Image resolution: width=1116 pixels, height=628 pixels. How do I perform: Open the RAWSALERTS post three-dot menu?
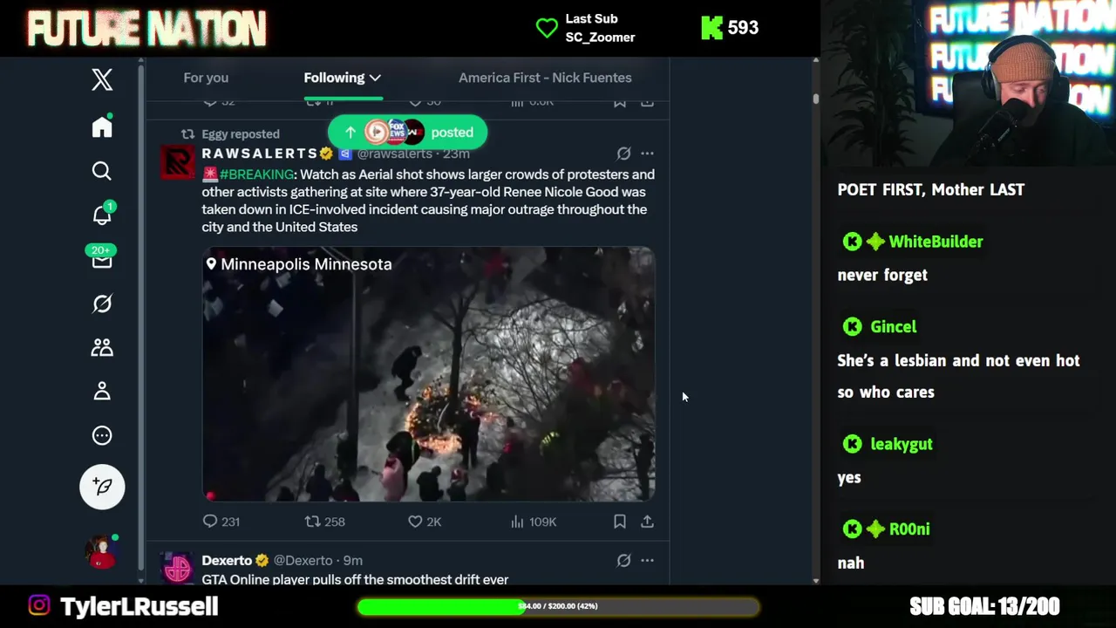[647, 154]
